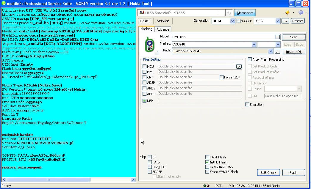Check the MCU file checkbox

pos(144,67)
